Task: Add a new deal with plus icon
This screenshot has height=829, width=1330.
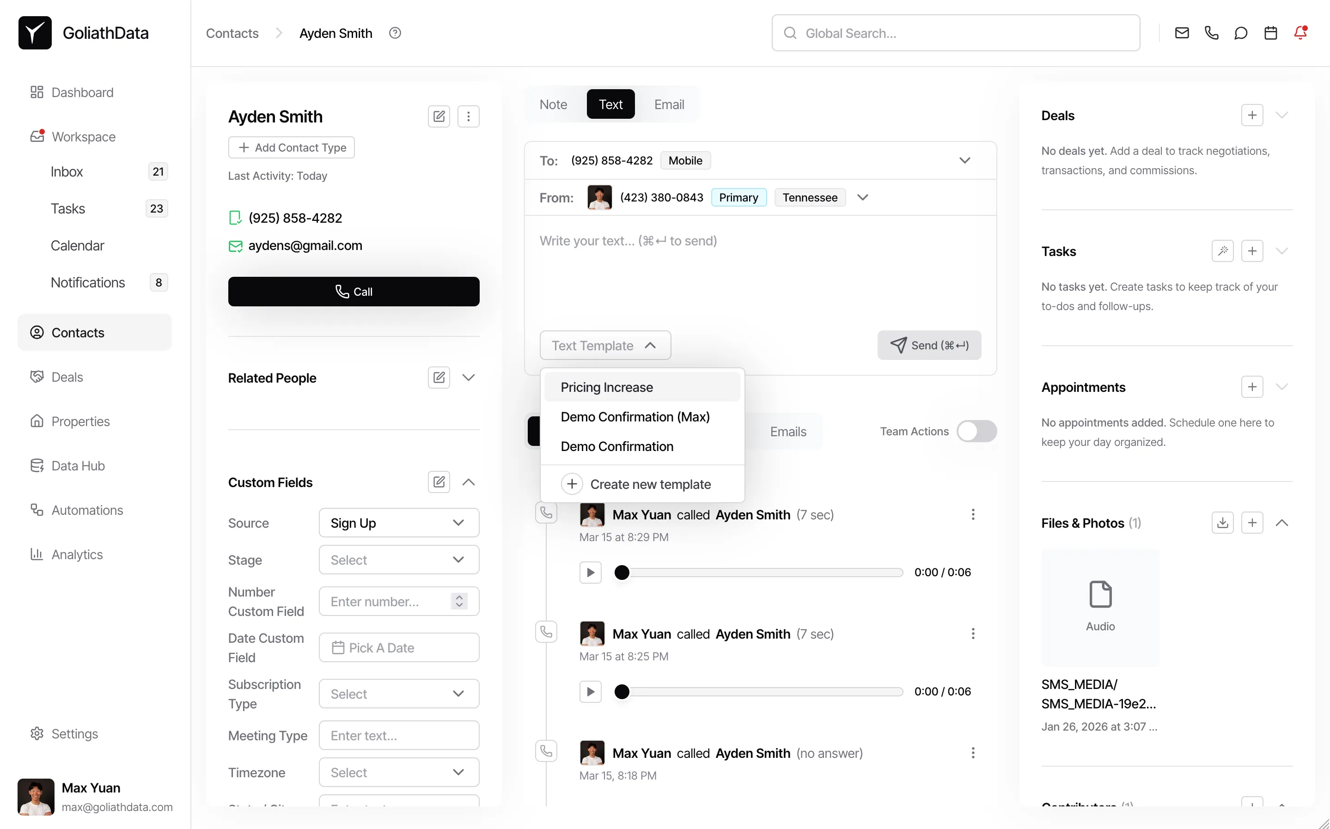Action: 1251,115
